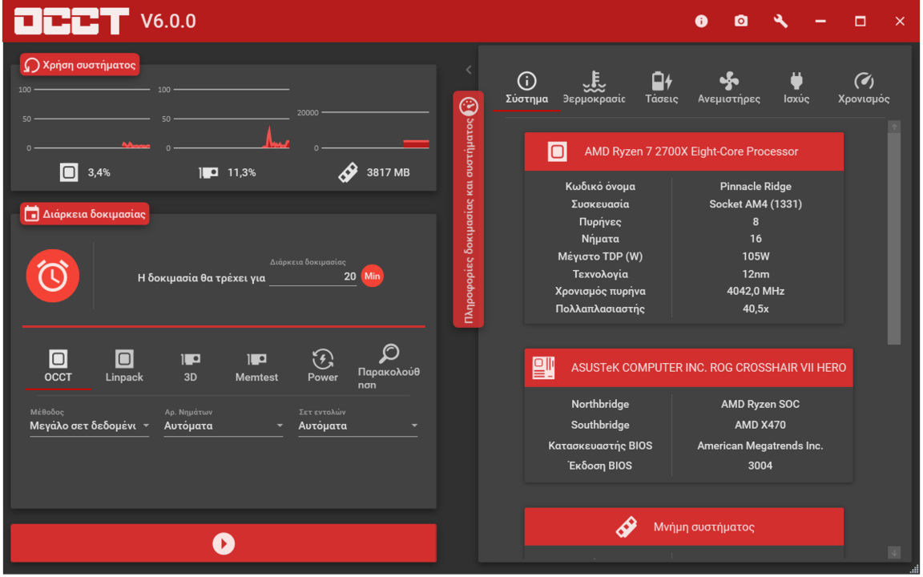Image resolution: width=923 pixels, height=577 pixels.
Task: Click the Έκδοση BIOS label
Action: [x=600, y=466]
